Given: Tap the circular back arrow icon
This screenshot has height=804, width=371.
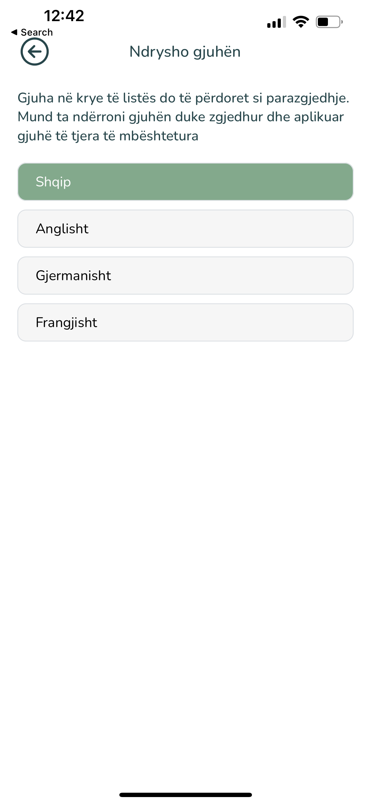Looking at the screenshot, I should click(35, 52).
